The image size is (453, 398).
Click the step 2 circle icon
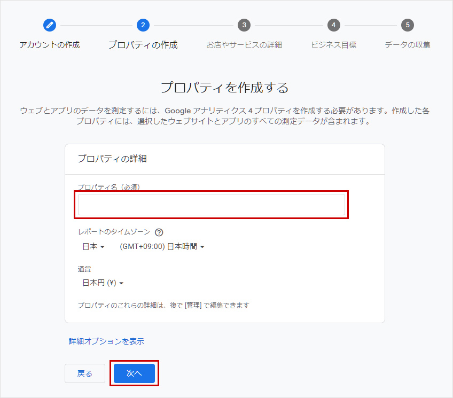pos(143,25)
